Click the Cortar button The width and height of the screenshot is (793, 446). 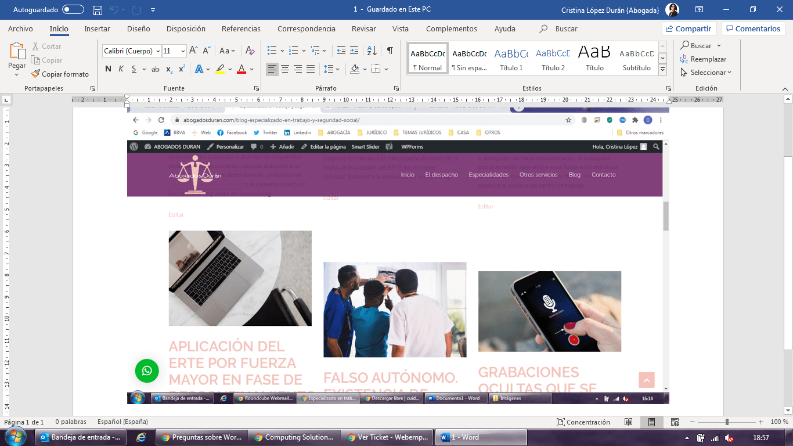coord(46,46)
